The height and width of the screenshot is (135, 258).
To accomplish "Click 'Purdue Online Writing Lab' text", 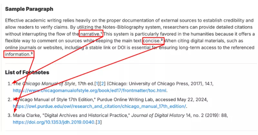I will [x=125, y=100].
